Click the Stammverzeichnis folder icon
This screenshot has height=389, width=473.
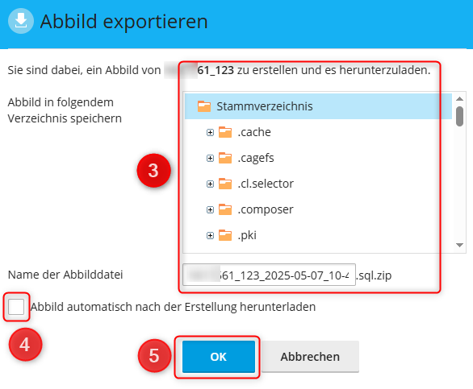(204, 106)
